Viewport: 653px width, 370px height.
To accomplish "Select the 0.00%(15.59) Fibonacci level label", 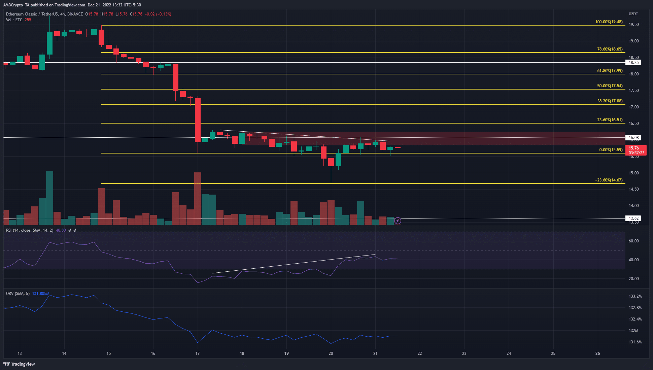I will pos(611,150).
